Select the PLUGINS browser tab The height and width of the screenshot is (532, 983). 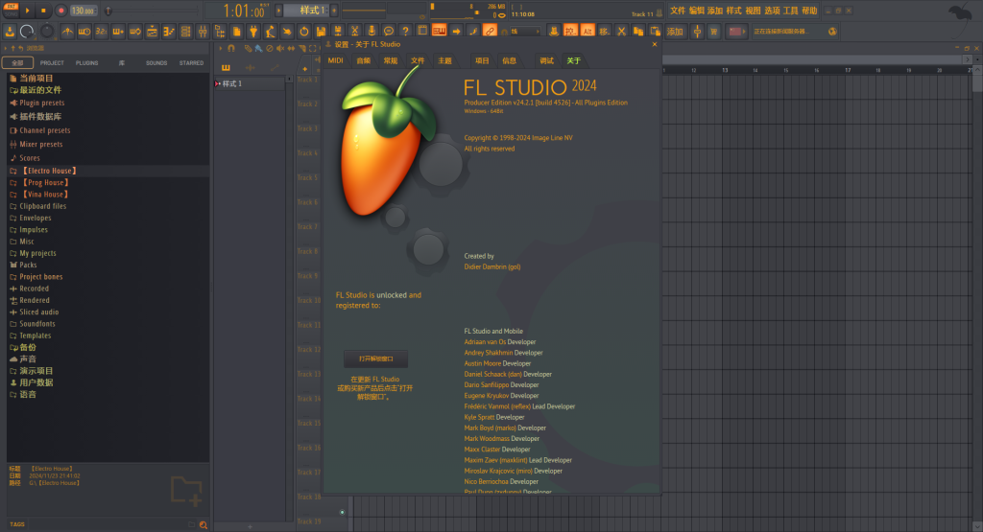click(x=86, y=63)
